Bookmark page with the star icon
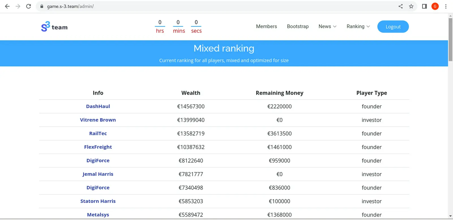 [x=411, y=6]
